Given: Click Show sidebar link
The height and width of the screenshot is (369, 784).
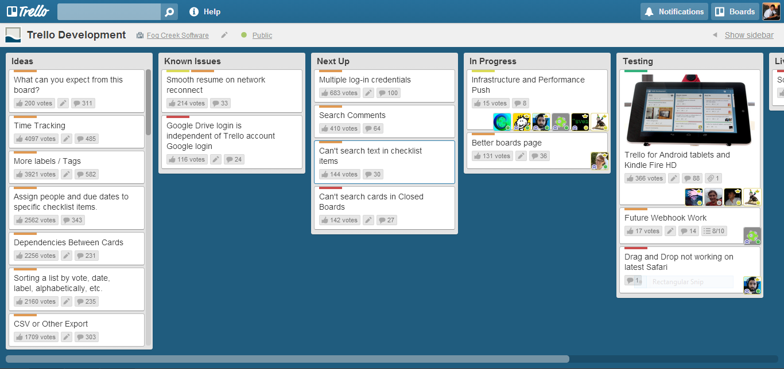Looking at the screenshot, I should [x=749, y=35].
